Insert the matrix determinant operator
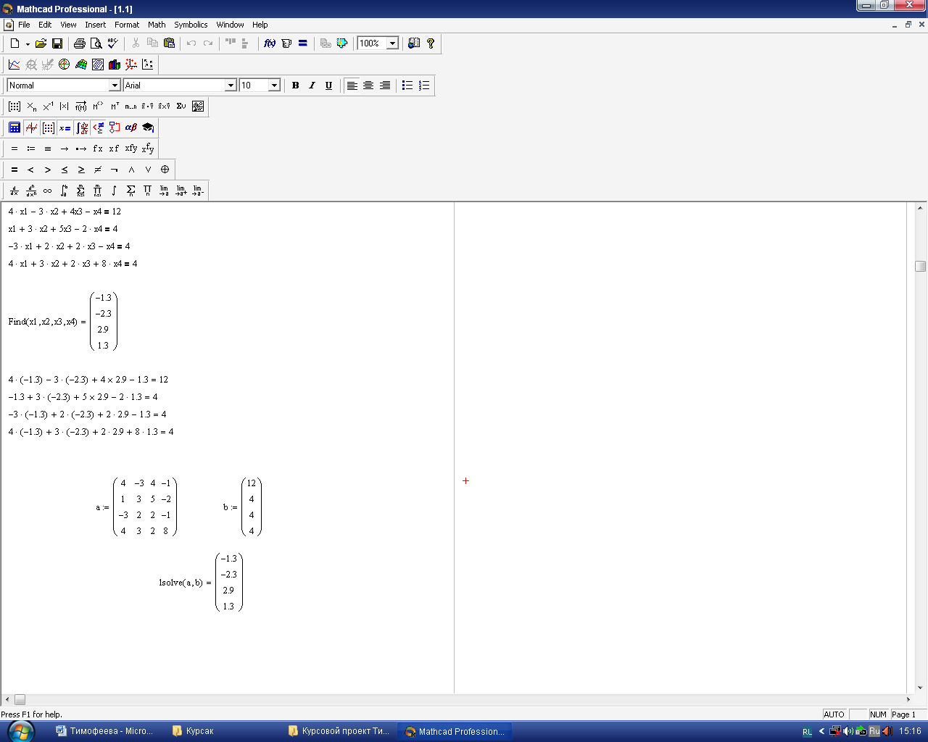 64,107
